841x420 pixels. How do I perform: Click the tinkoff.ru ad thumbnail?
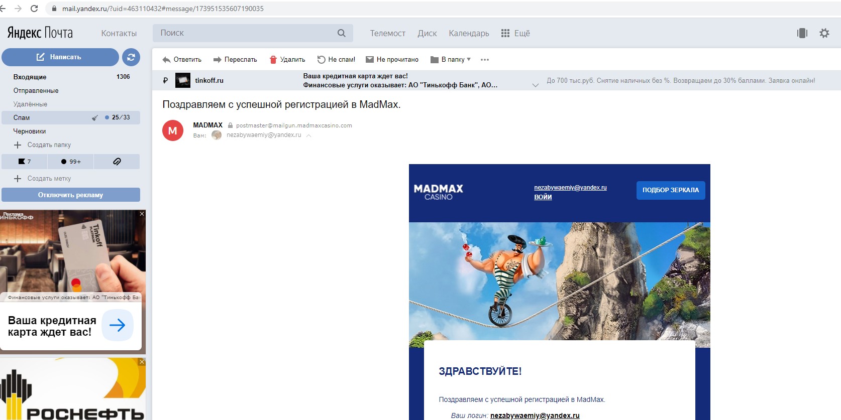(x=183, y=80)
